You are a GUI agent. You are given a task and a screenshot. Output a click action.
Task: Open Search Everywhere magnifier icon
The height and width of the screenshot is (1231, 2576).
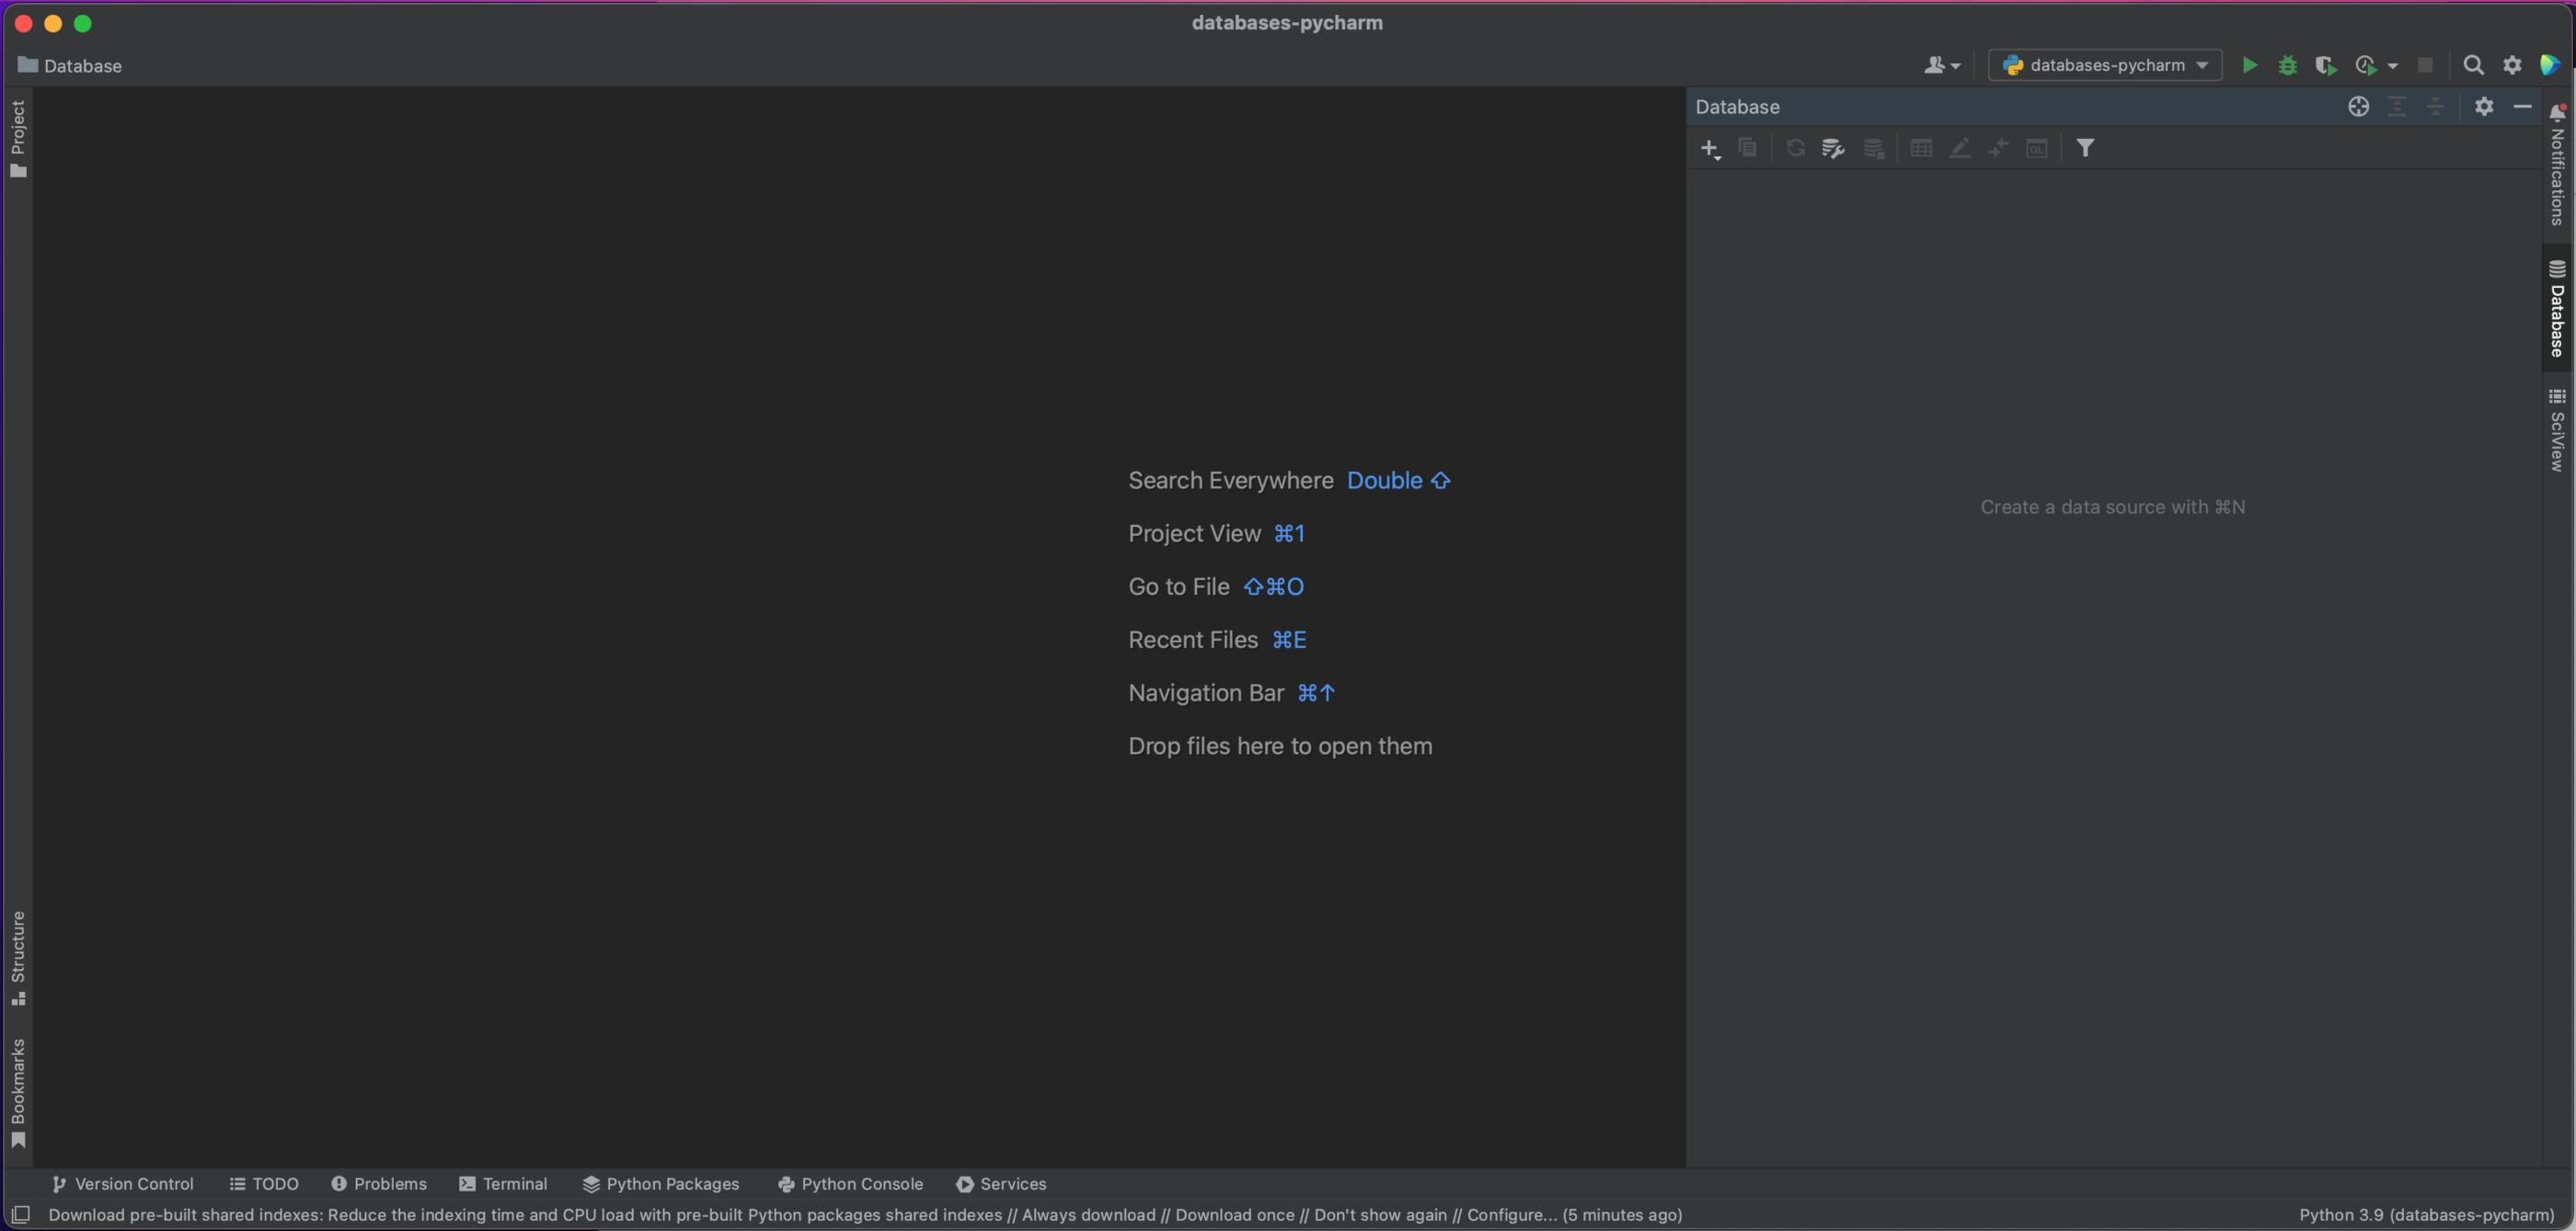[2473, 65]
